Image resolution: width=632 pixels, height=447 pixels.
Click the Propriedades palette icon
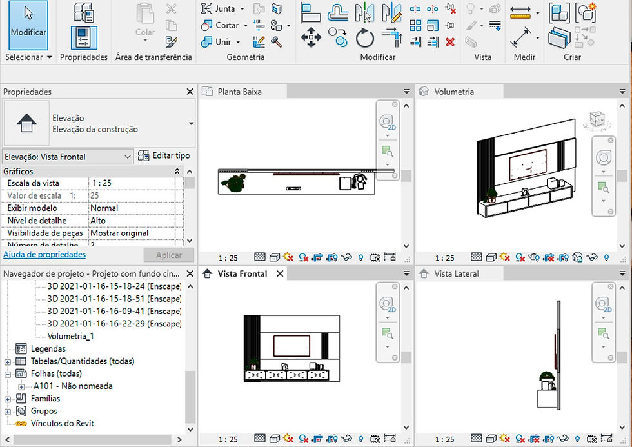tap(84, 38)
